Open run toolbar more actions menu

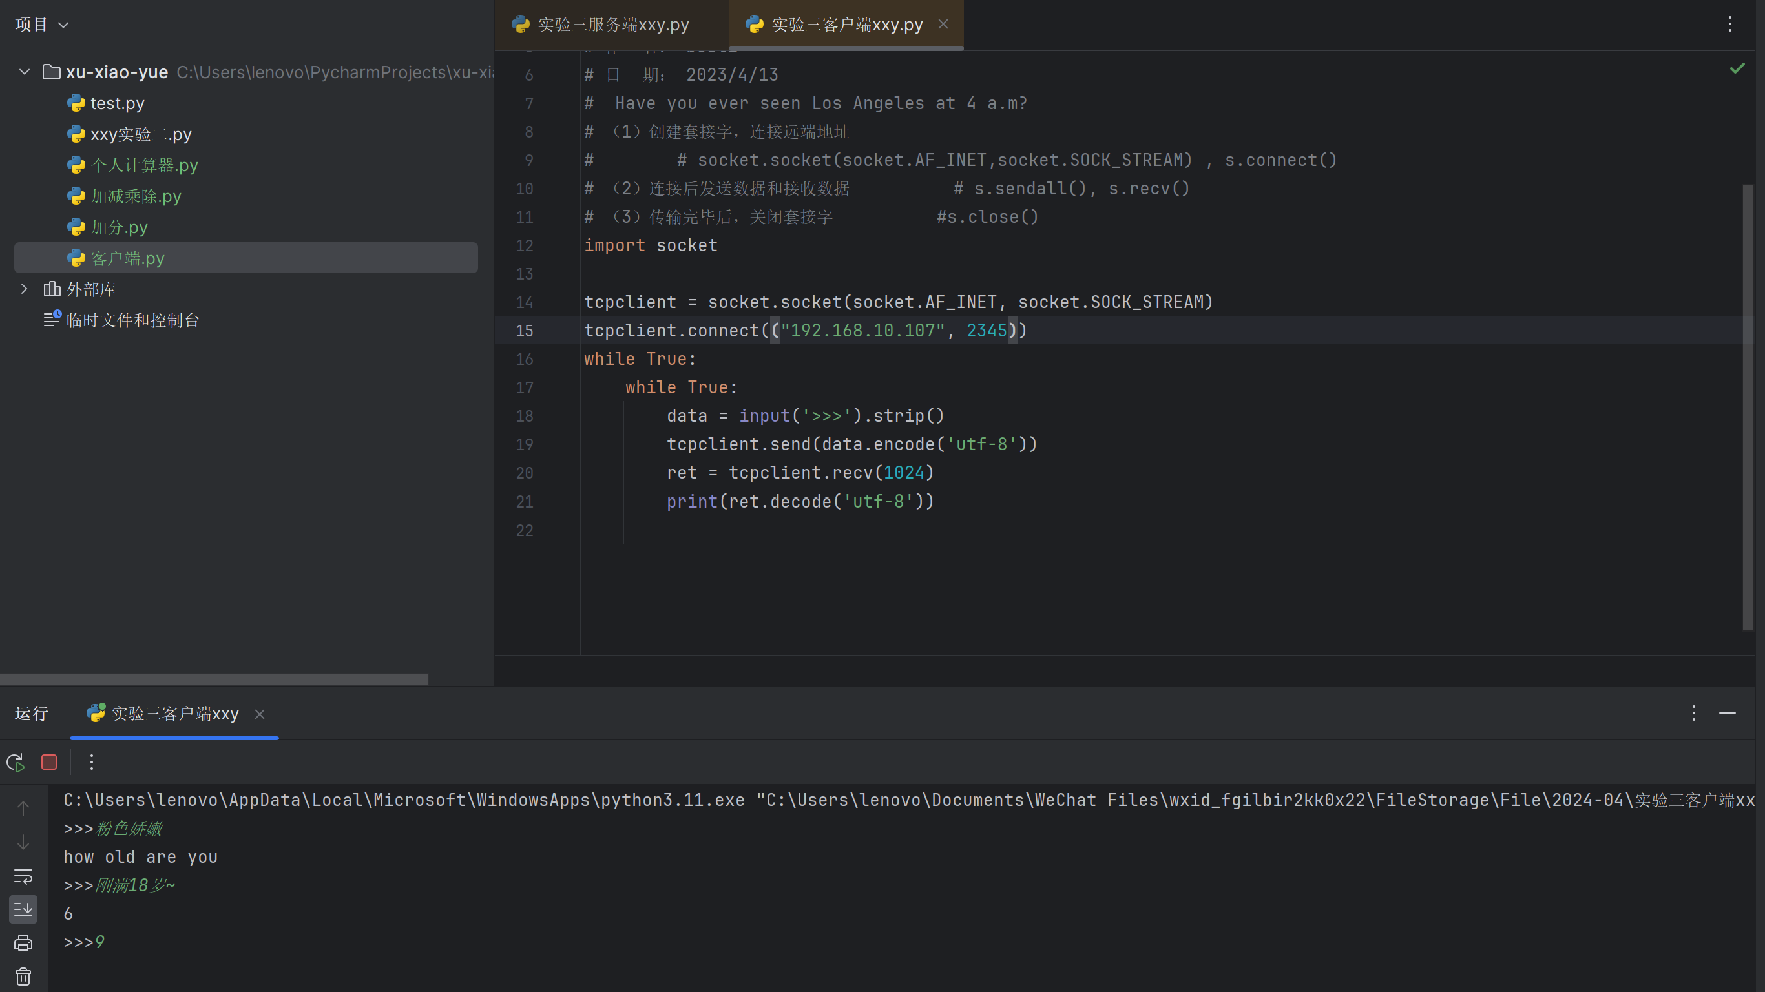(x=92, y=762)
